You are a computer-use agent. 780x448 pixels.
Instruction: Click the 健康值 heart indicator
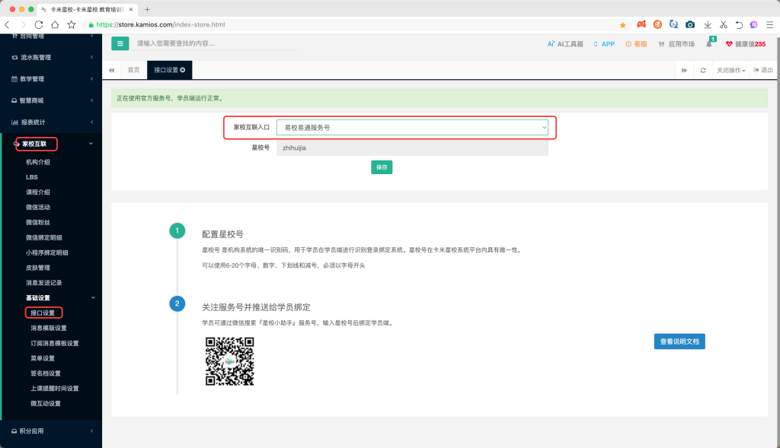pyautogui.click(x=746, y=44)
